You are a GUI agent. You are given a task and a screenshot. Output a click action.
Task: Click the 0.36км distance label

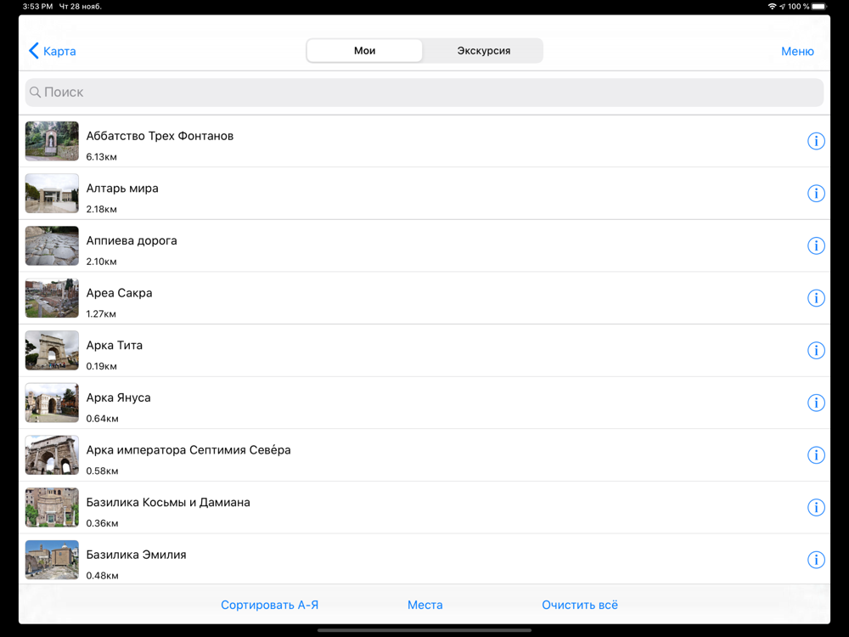pyautogui.click(x=103, y=523)
